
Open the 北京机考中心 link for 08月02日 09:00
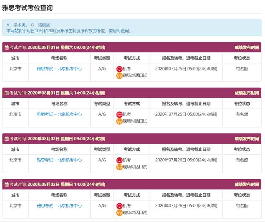pos(59,160)
